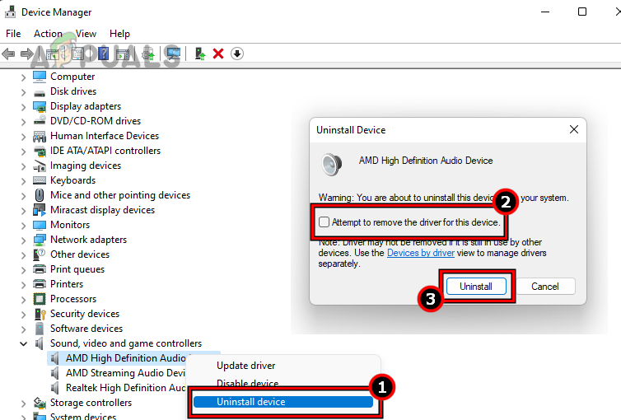621x420 pixels.
Task: Select the Miracast display devices row
Action: (x=102, y=210)
